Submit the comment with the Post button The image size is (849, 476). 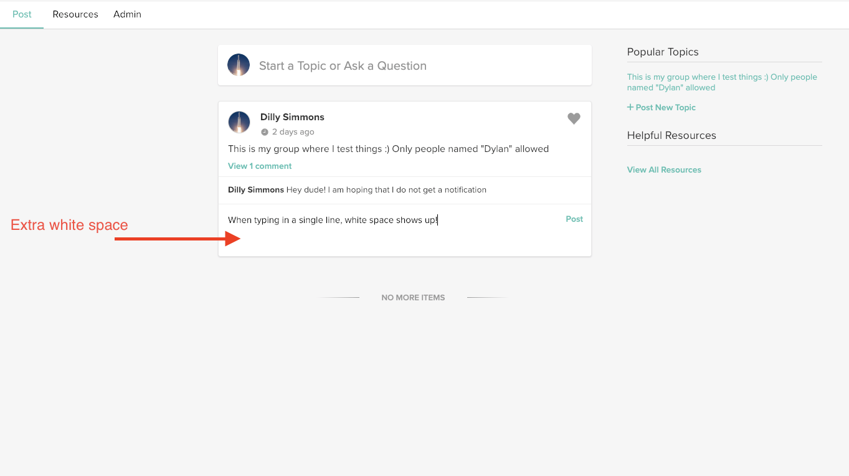(x=574, y=219)
